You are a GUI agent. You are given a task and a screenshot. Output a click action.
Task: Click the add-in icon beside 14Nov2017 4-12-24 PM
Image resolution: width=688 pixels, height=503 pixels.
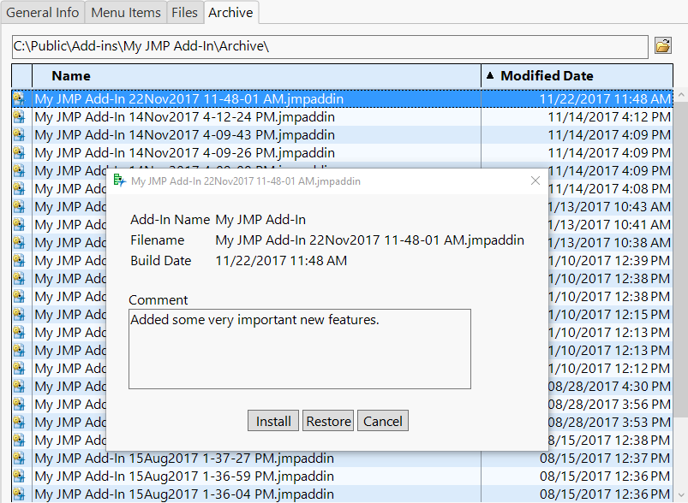[19, 117]
